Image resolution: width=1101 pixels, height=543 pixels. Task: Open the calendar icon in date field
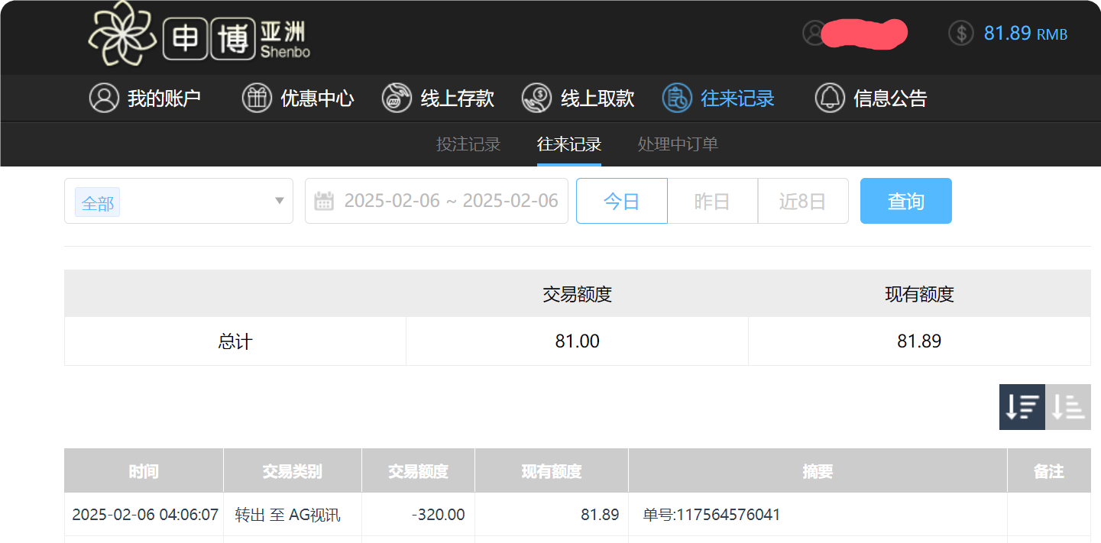(x=324, y=201)
